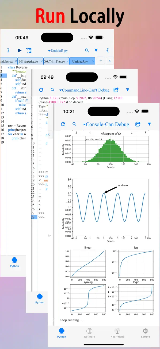Open the Untitled5.py file dropdown title
Viewport: 160px width, 349px height.
coord(58,50)
